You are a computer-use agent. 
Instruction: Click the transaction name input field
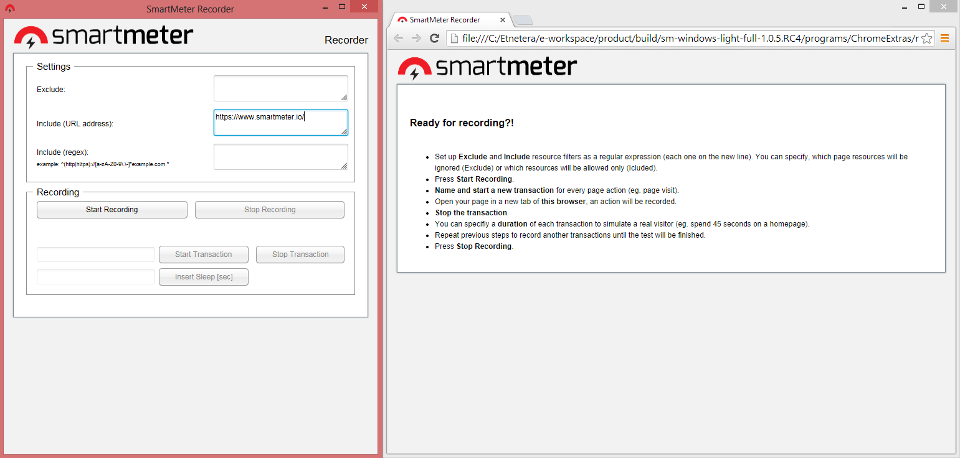coord(96,255)
